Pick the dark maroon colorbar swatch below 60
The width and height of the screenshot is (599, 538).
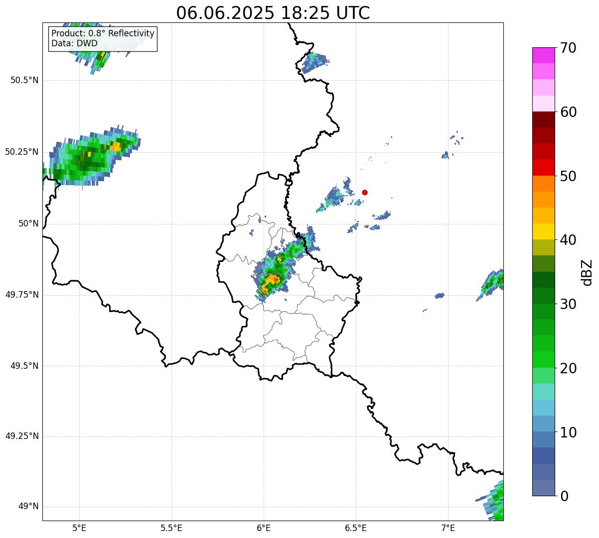tap(544, 119)
